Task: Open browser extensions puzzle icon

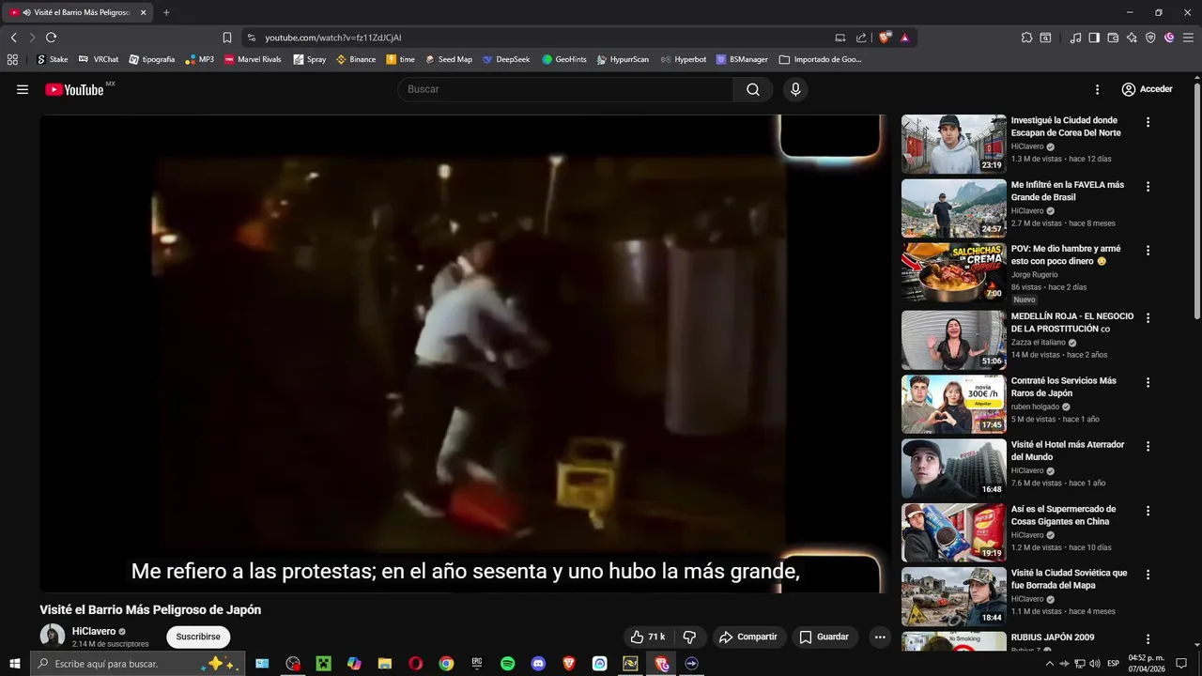Action: pos(1026,38)
